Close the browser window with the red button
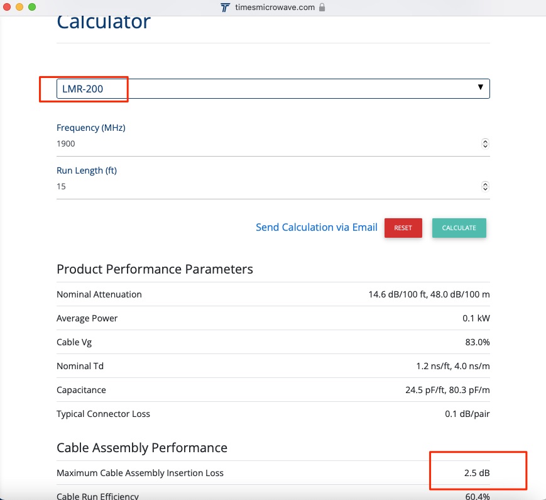 (8, 7)
